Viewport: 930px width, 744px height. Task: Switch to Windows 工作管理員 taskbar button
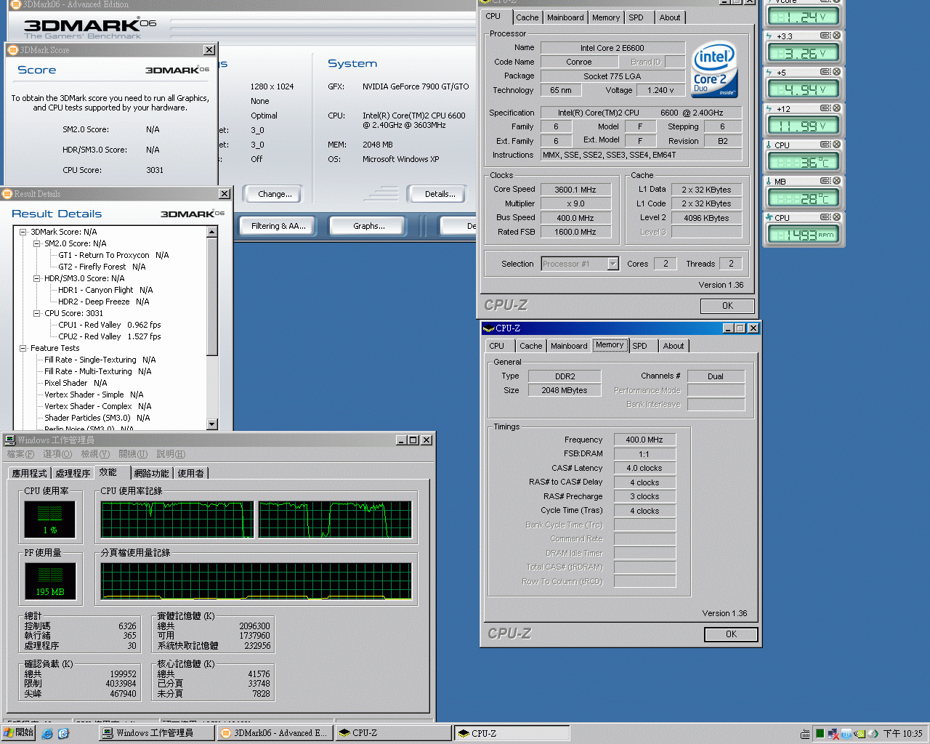157,733
